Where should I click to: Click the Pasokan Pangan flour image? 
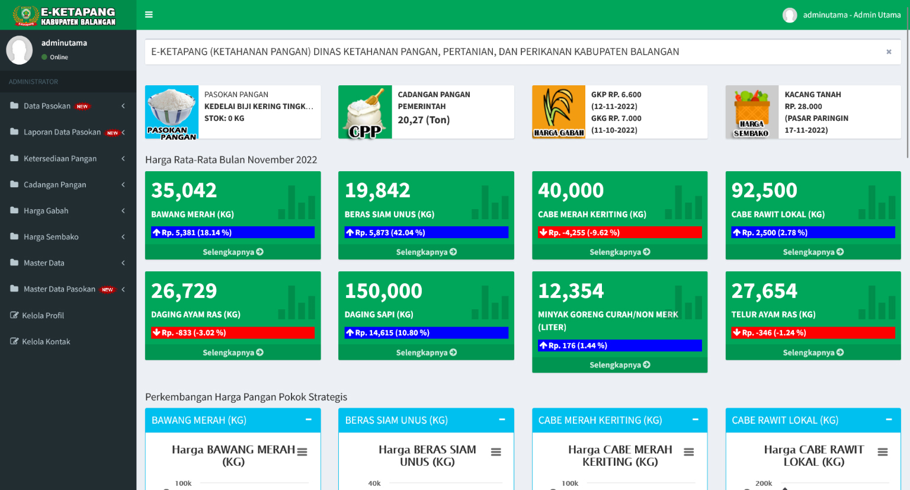click(172, 112)
